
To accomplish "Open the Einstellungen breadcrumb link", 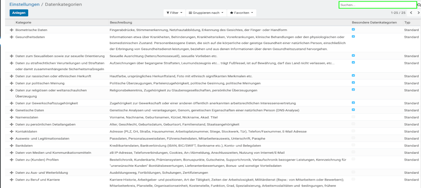I will point(25,4).
